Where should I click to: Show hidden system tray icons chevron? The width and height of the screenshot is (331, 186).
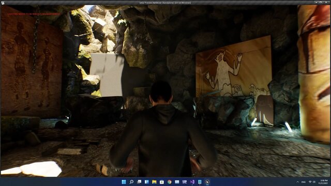(298, 182)
